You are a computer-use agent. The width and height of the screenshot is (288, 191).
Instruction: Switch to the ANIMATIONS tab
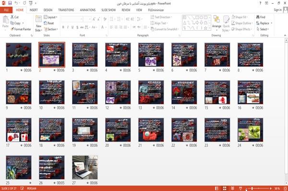coord(88,10)
